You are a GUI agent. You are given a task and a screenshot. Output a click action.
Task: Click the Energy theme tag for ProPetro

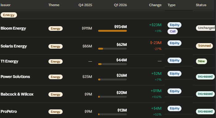click(56, 112)
